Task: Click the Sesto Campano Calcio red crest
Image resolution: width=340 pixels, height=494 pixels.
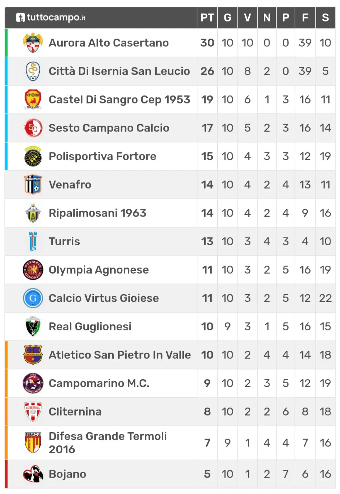Action: (x=33, y=128)
